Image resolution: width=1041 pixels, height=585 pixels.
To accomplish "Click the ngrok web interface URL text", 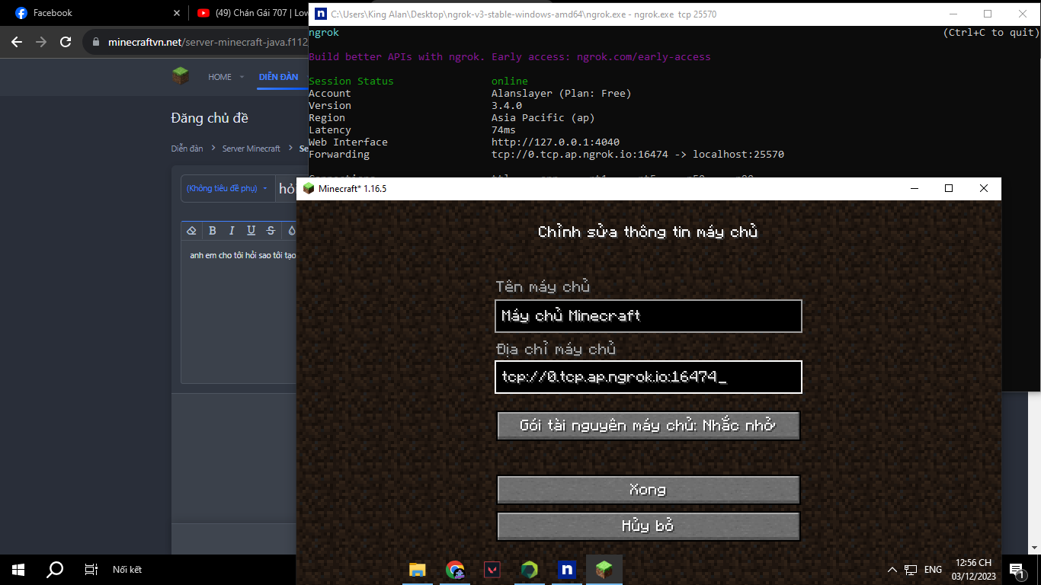I will point(556,142).
